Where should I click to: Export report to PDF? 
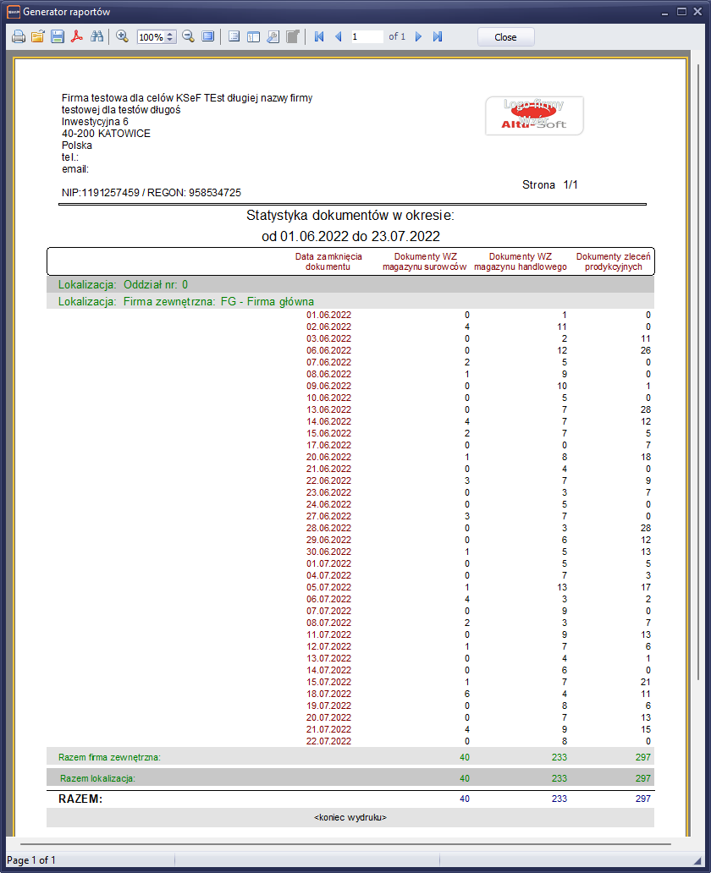point(76,37)
